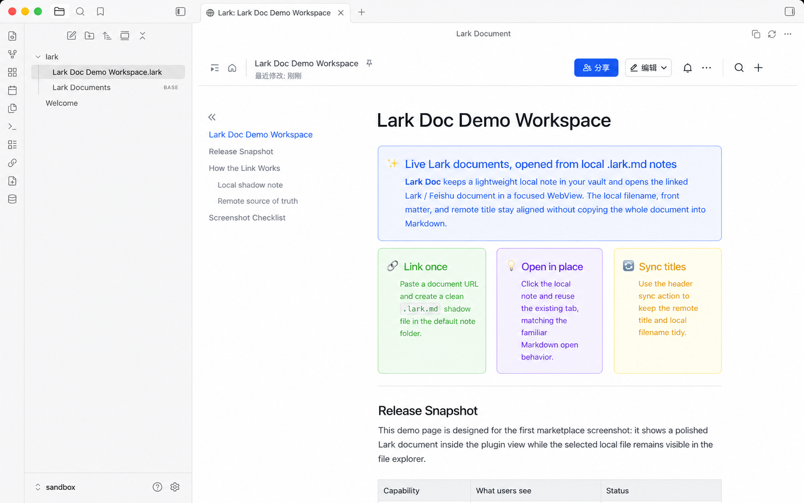Collapse the outline with double chevron
This screenshot has height=503, width=804.
coord(212,117)
